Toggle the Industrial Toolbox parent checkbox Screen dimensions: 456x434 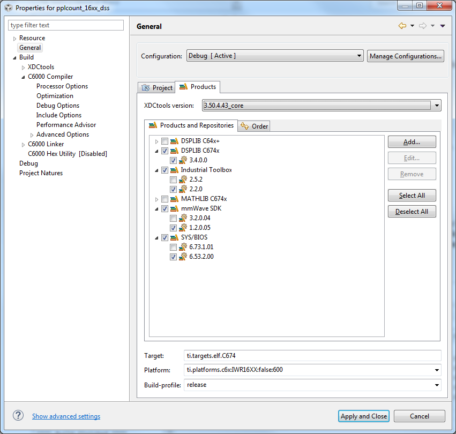(x=165, y=170)
